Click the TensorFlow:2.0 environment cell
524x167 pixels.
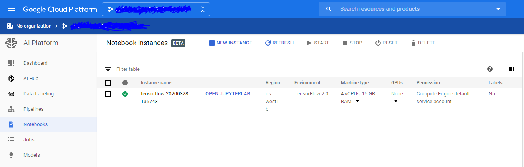click(311, 94)
